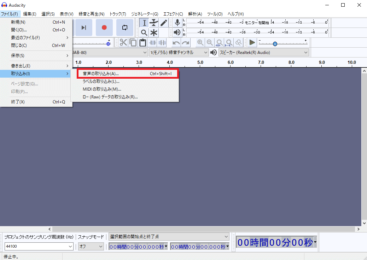Image resolution: width=367 pixels, height=260 pixels.
Task: Open the エフェクト(C) menu
Action: (173, 14)
